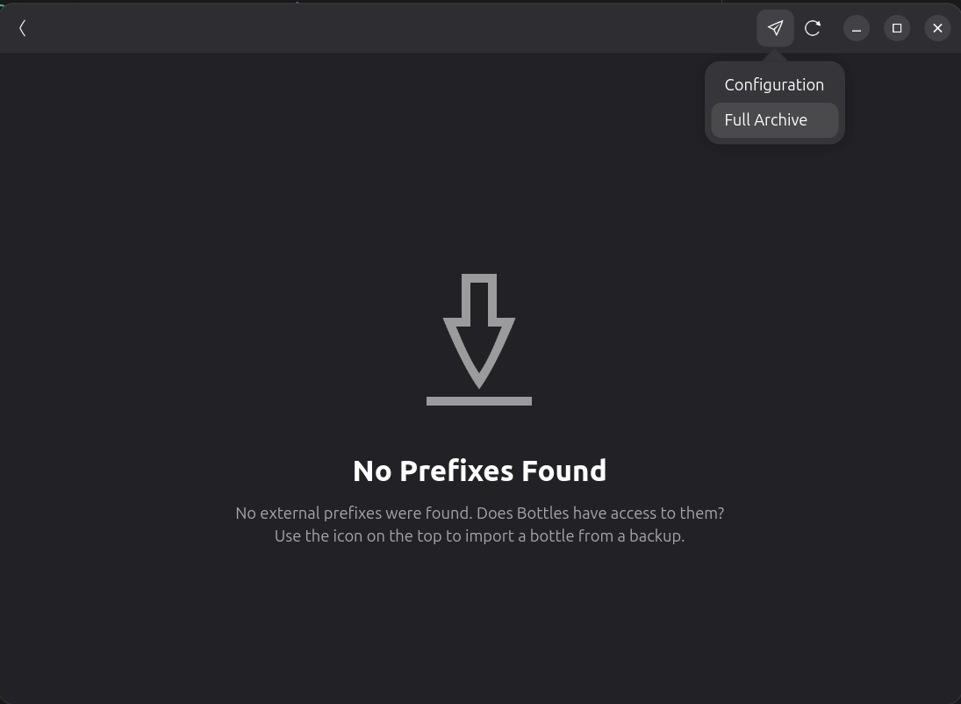
Task: Click the 'import a bottle from a backup' line
Action: coord(479,536)
